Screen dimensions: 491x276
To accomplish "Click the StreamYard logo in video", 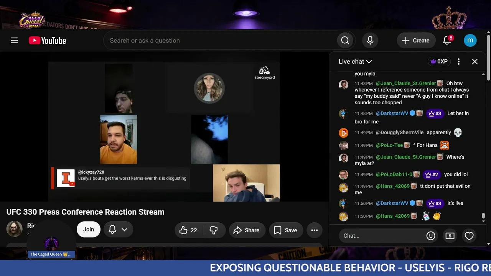I will click(265, 73).
